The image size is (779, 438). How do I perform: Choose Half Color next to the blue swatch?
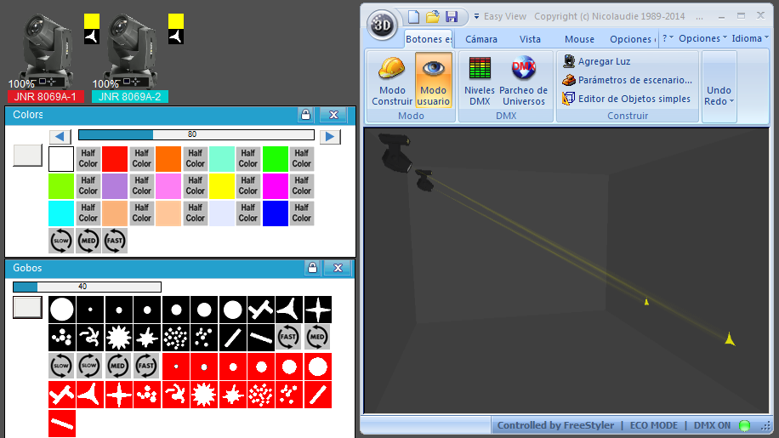pos(302,213)
